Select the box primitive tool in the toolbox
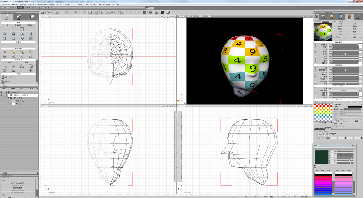This screenshot has width=363, height=198. (x=5, y=34)
